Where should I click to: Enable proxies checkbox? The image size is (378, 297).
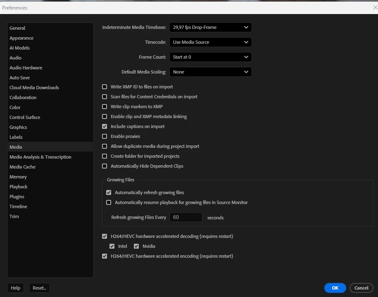click(x=105, y=136)
